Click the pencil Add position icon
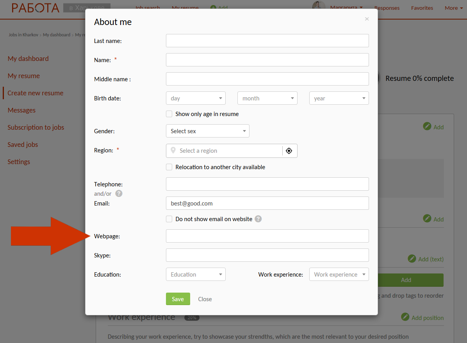Image resolution: width=467 pixels, height=343 pixels. [x=405, y=317]
